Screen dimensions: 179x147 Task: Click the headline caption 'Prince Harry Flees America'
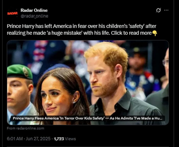click(87, 118)
